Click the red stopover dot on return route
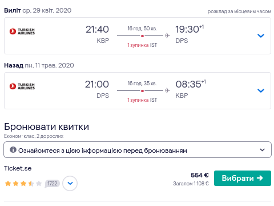 142,91
